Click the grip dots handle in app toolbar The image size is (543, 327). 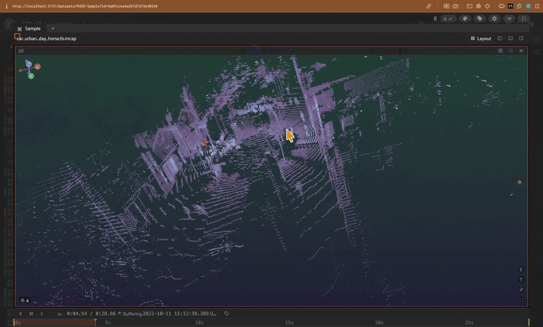coord(435,19)
